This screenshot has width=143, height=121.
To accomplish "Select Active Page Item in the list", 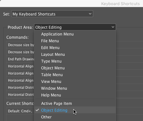I will point(75,104).
